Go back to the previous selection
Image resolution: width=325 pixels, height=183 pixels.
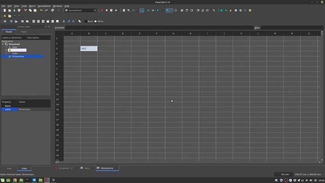point(148,10)
